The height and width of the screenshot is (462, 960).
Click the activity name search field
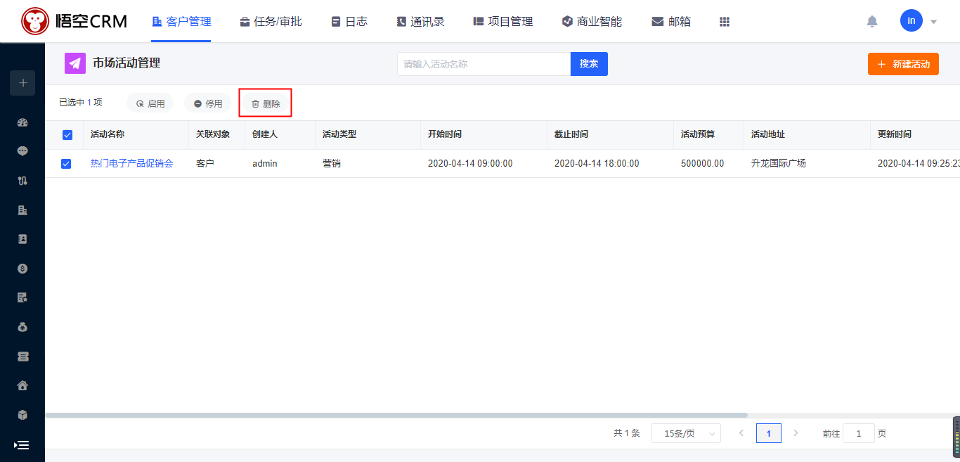484,64
